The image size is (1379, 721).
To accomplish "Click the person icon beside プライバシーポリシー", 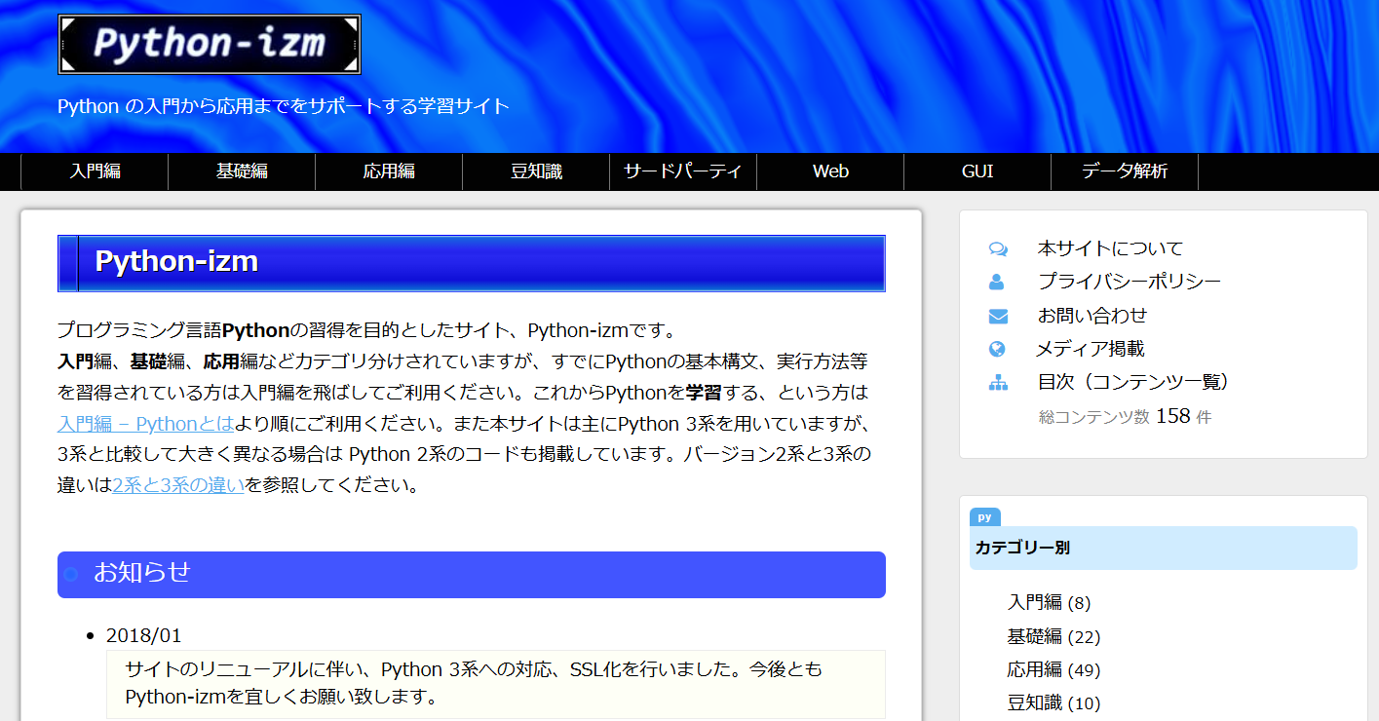I will 996,283.
